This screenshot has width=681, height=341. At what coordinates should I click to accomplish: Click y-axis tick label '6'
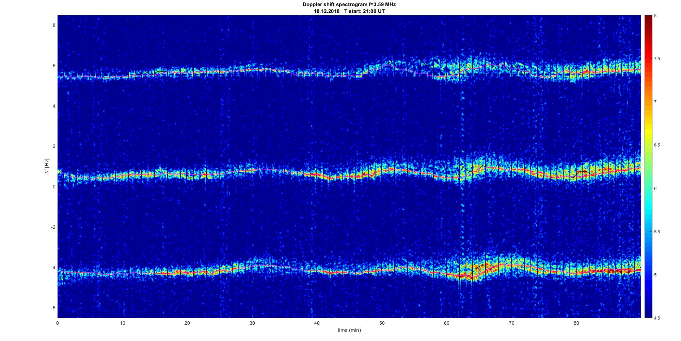tap(54, 66)
